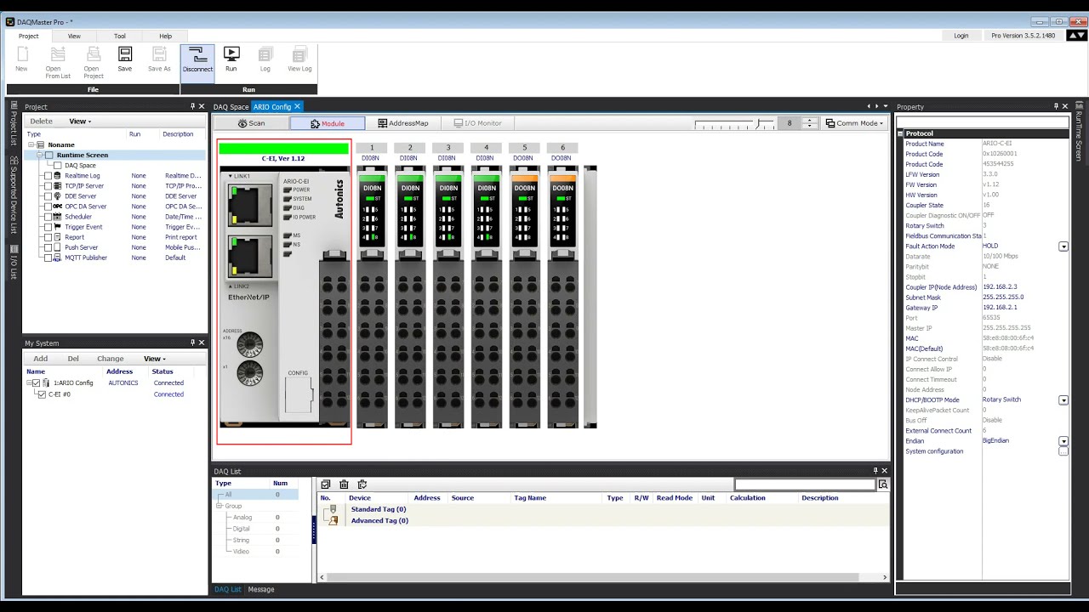This screenshot has width=1089, height=612.
Task: Click Delete in the Project panel
Action: pos(41,122)
